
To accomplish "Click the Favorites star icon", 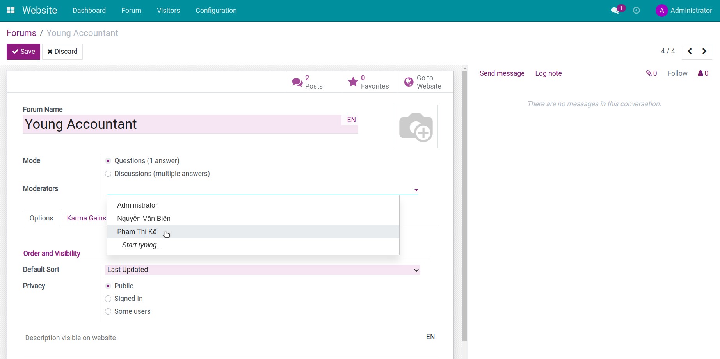I will pyautogui.click(x=353, y=82).
